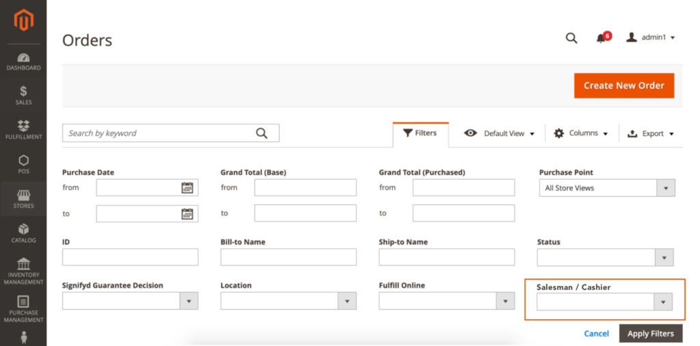Open the Dashboard sidebar menu
The width and height of the screenshot is (700, 346).
(x=23, y=62)
